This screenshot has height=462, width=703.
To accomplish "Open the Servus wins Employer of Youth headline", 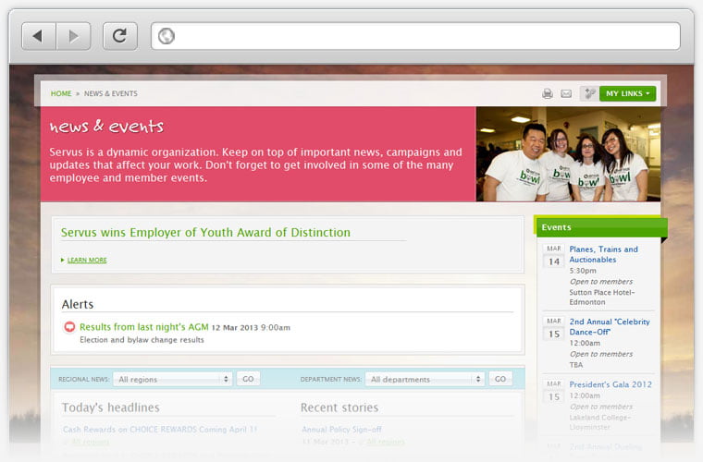I will [x=205, y=232].
